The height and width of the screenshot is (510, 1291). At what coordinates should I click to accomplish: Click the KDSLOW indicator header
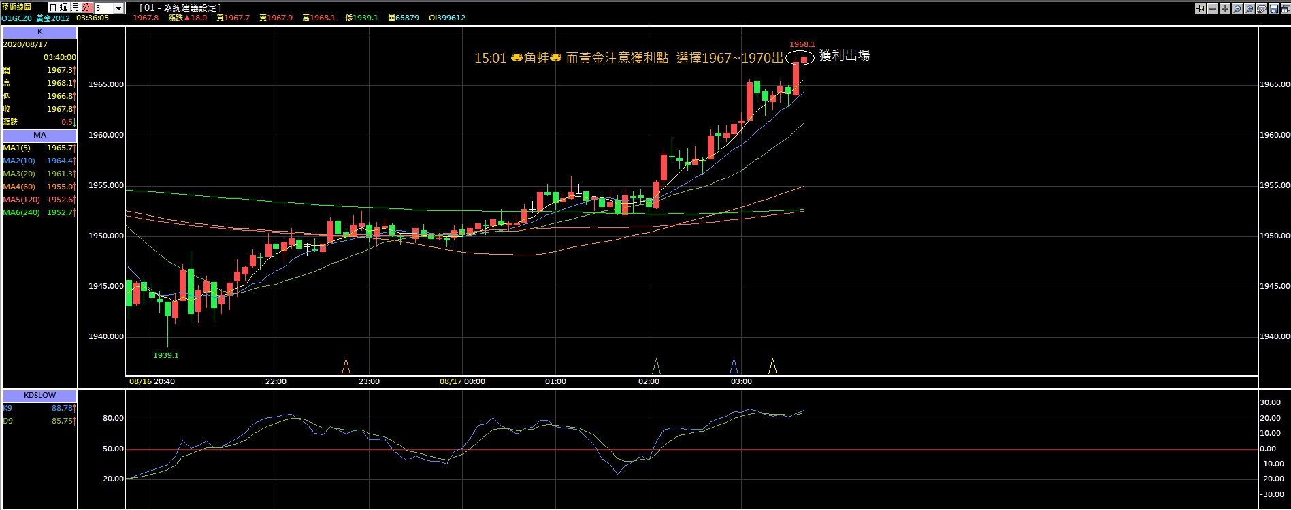[39, 395]
